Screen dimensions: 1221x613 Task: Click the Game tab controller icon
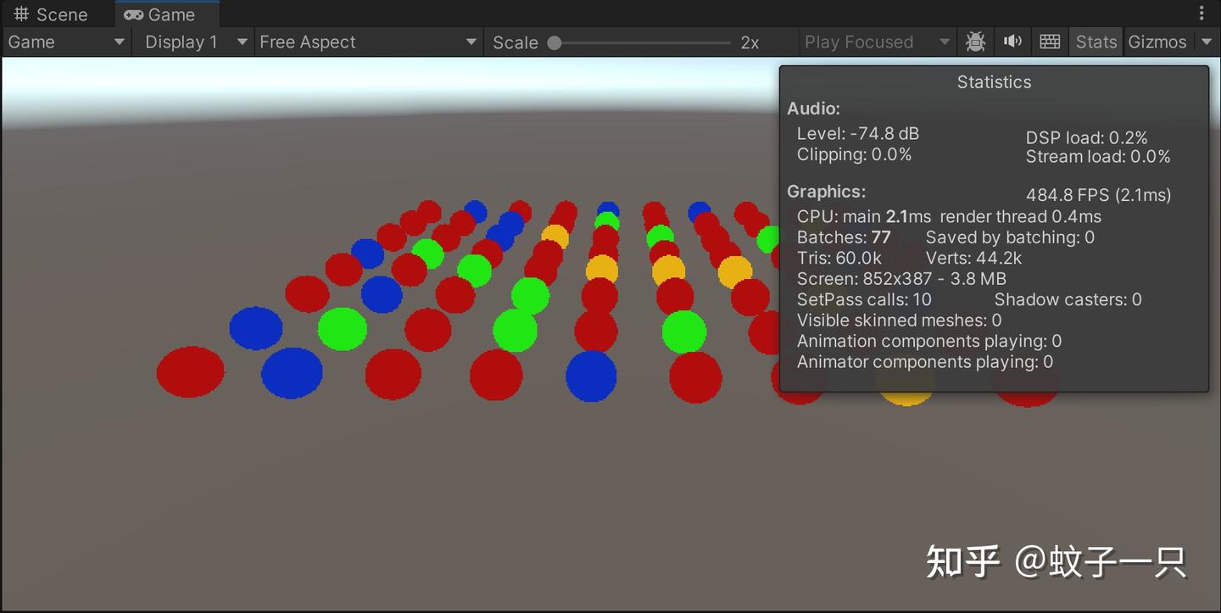click(x=134, y=14)
